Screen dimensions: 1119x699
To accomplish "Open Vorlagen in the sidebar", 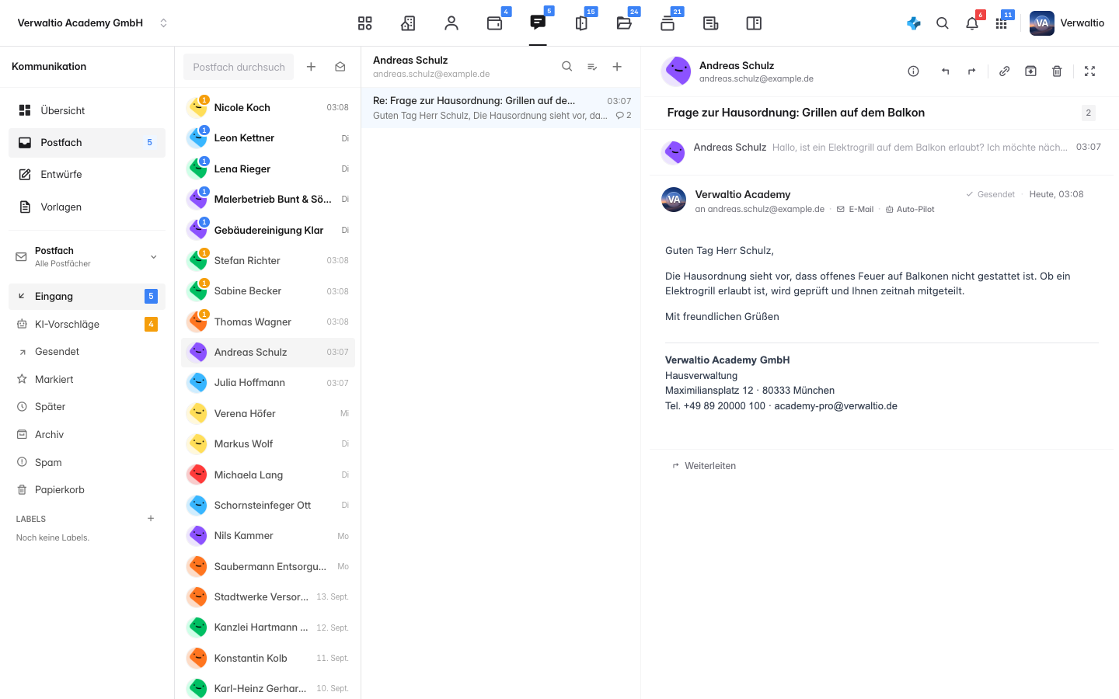I will (x=87, y=207).
